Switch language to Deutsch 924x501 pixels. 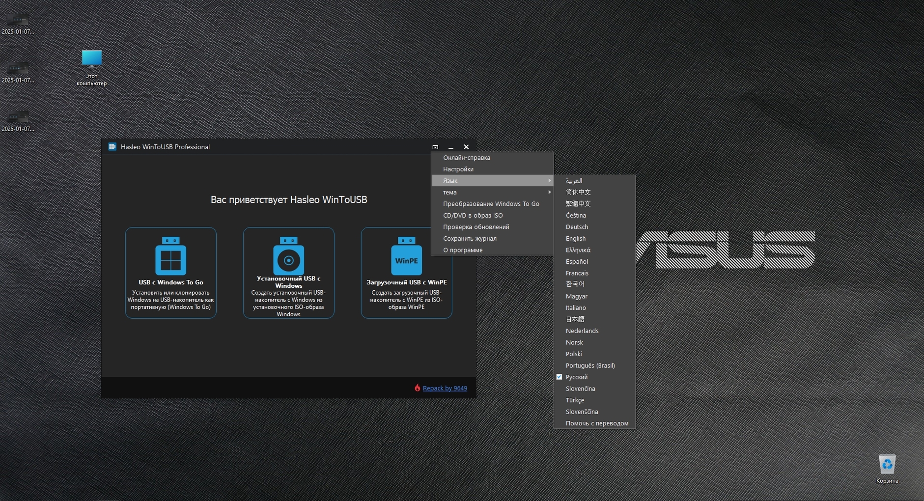click(594, 227)
